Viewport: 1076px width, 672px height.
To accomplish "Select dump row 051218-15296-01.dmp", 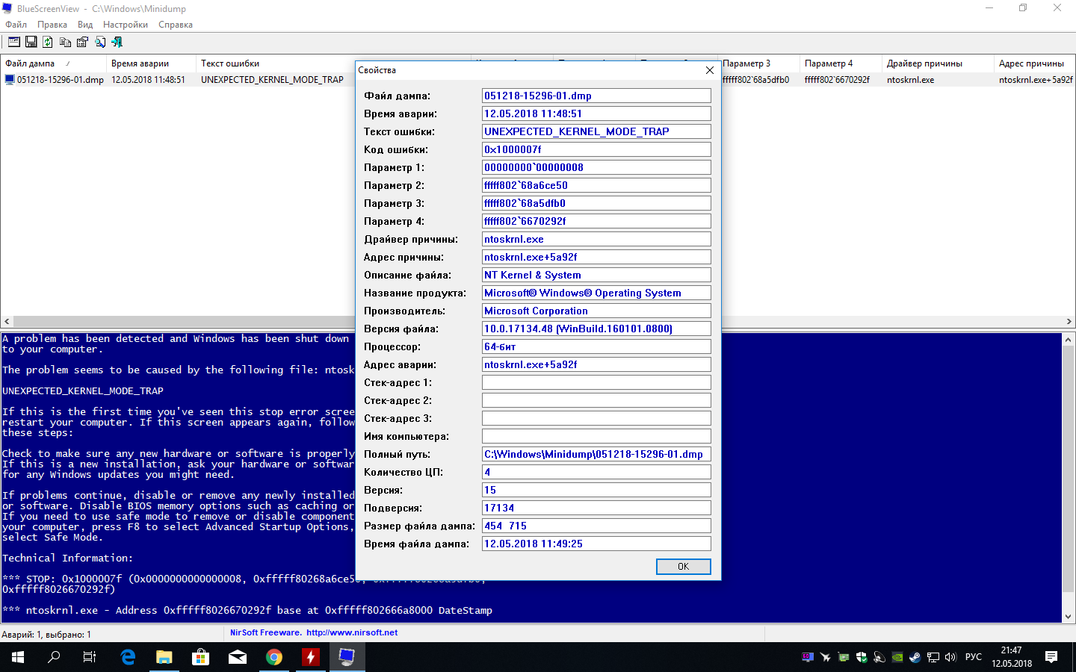I will point(178,80).
